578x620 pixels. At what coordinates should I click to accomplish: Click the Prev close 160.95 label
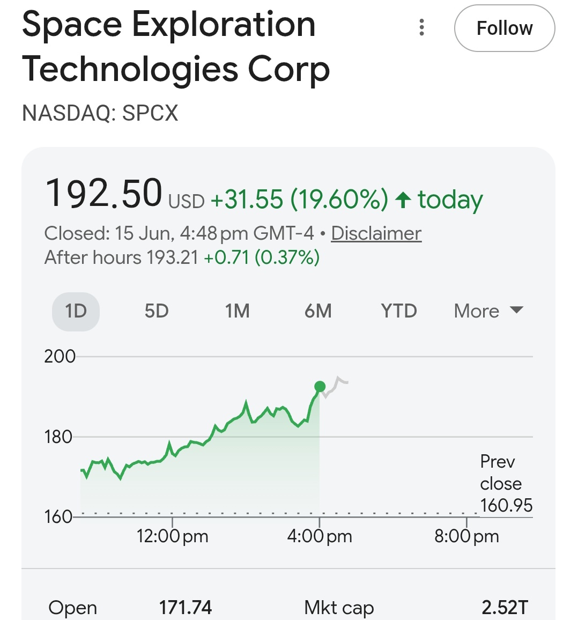(506, 483)
